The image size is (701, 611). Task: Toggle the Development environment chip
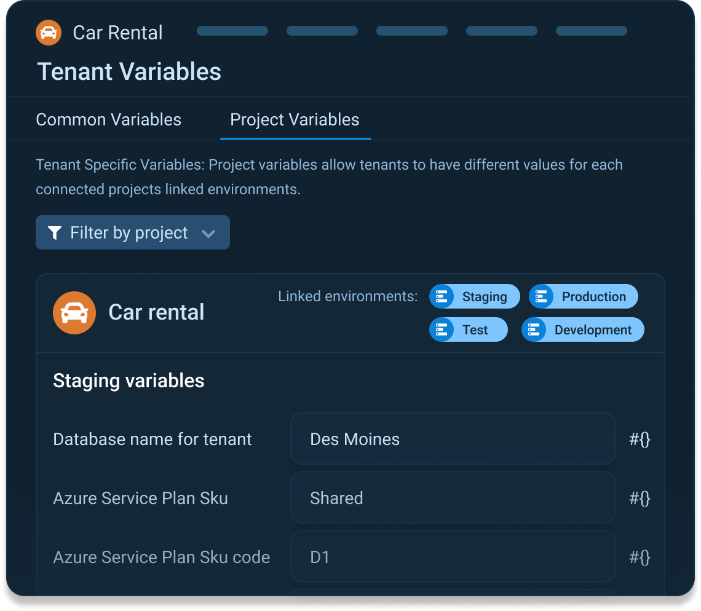[582, 329]
